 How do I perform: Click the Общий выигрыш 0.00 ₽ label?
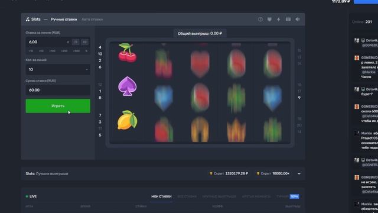(x=200, y=34)
